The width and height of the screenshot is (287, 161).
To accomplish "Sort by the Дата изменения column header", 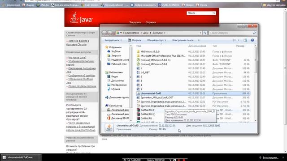I will [x=197, y=46].
